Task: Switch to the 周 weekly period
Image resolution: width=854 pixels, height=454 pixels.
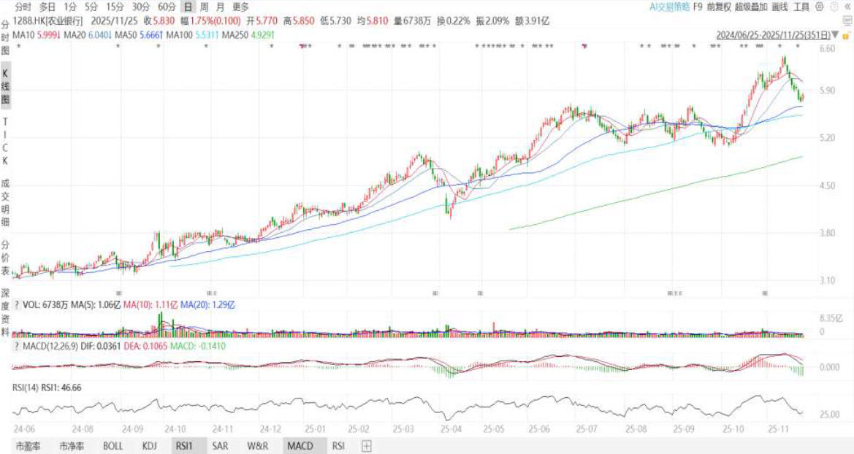Action: pos(204,7)
